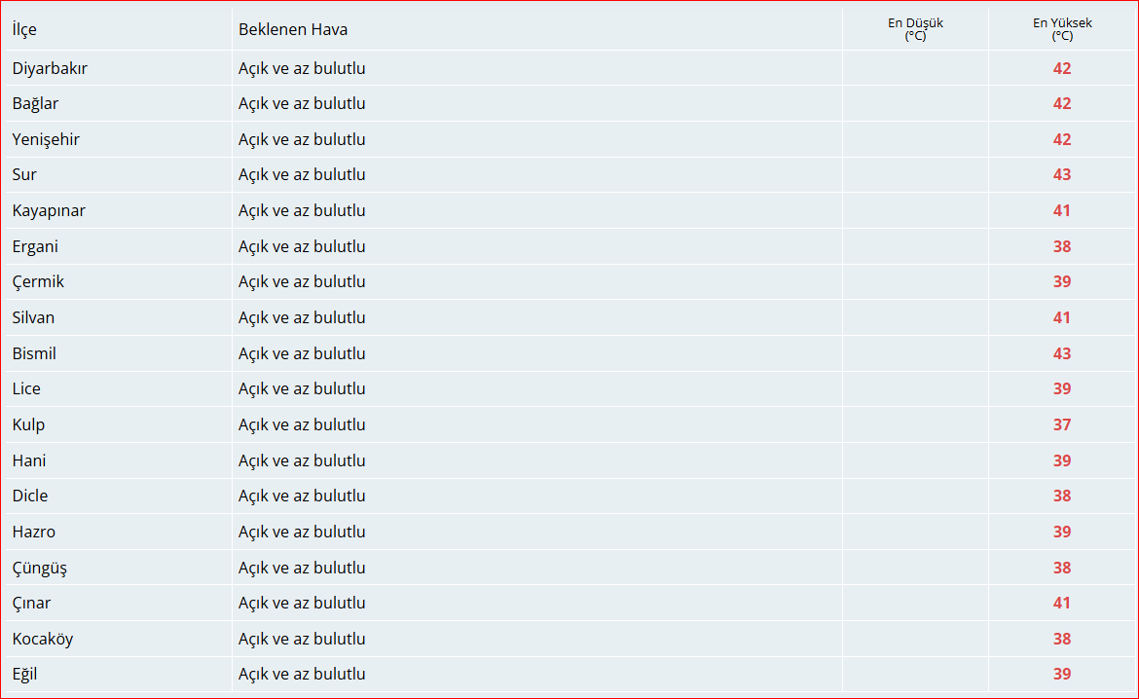This screenshot has width=1139, height=699.
Task: Select the forecast text for Lice
Action: tap(302, 388)
